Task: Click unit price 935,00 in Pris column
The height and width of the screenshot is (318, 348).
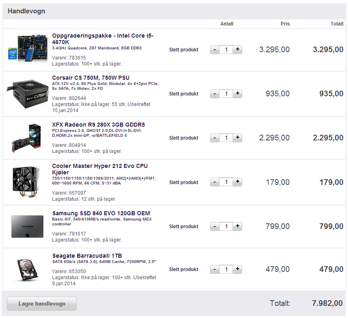Action: click(x=278, y=93)
